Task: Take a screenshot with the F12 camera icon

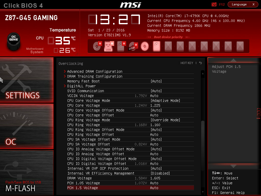Action: coord(214,5)
